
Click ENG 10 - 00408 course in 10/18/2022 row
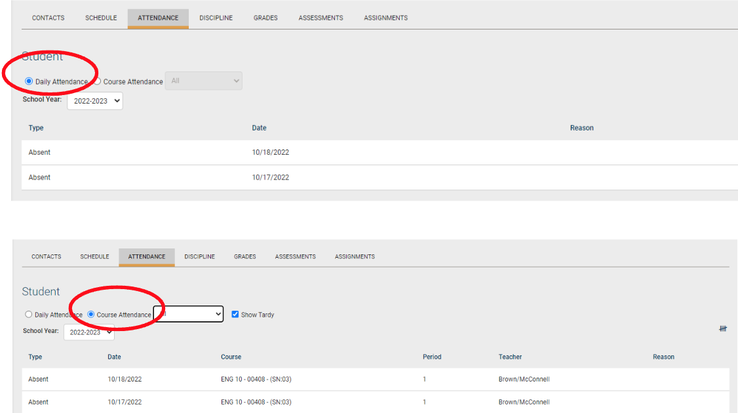click(256, 379)
